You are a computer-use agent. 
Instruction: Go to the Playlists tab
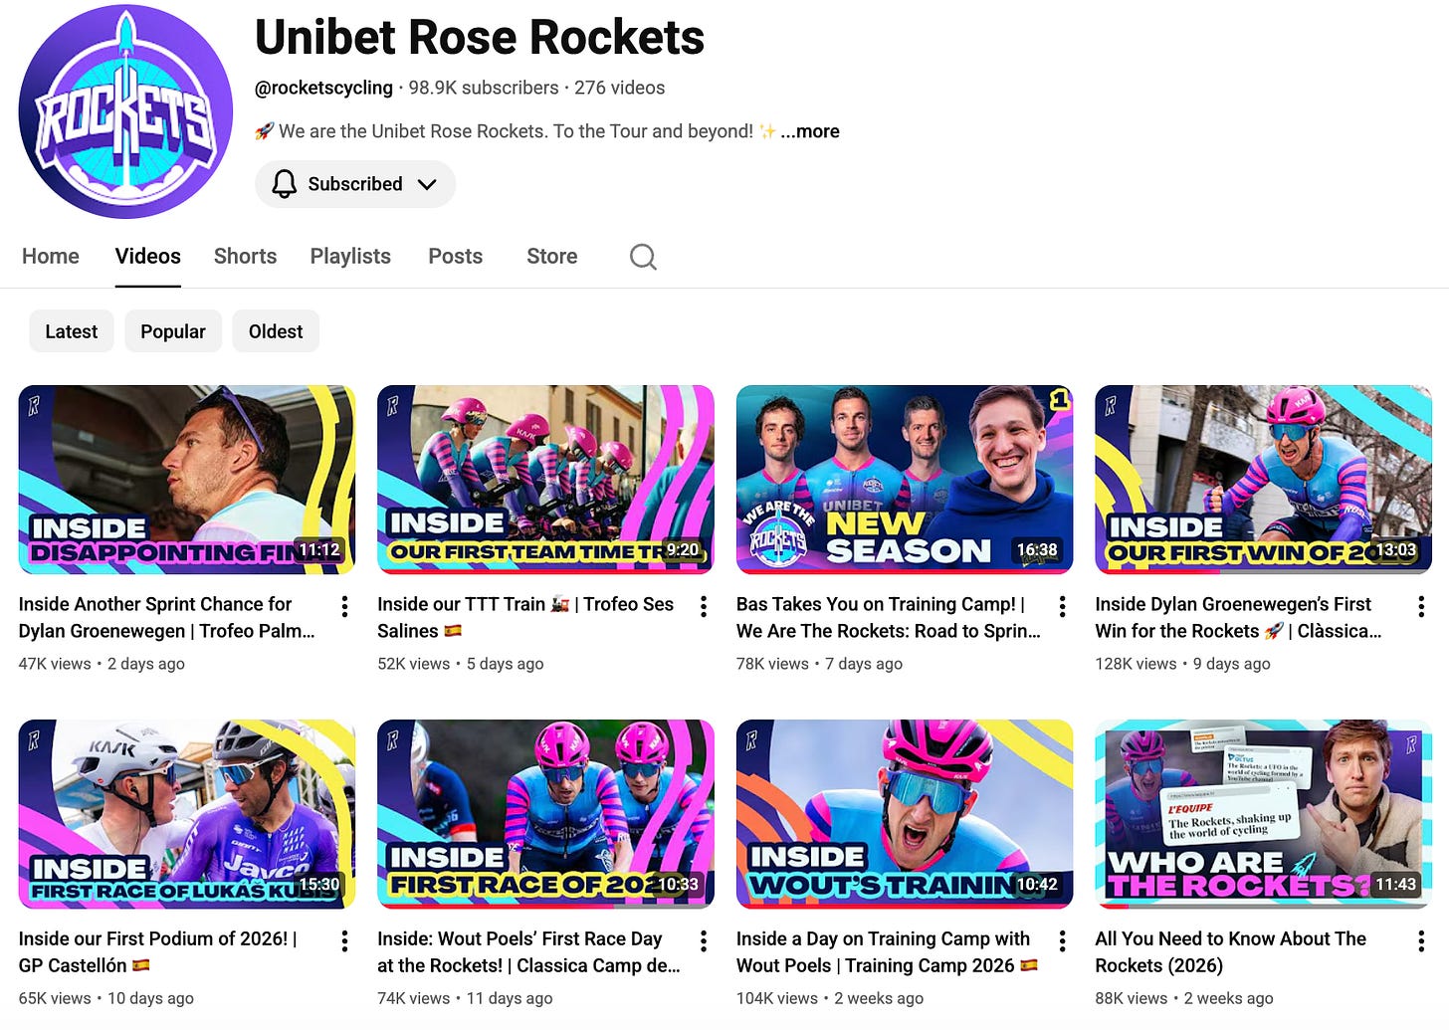pos(350,256)
